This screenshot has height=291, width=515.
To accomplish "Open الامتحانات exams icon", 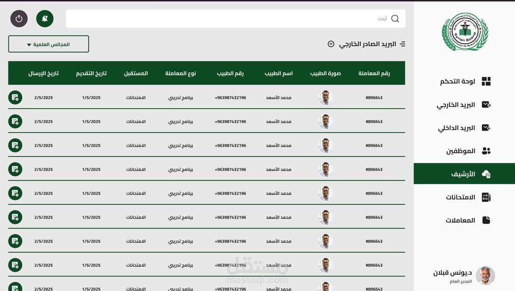I will [x=486, y=197].
